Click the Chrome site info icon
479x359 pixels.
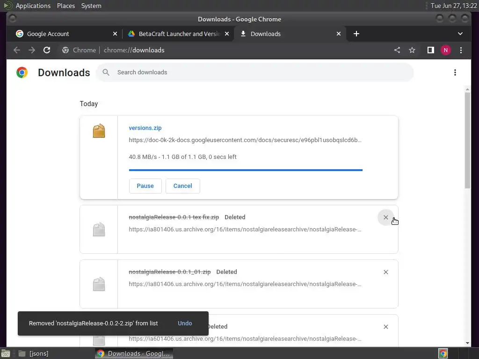coord(65,50)
